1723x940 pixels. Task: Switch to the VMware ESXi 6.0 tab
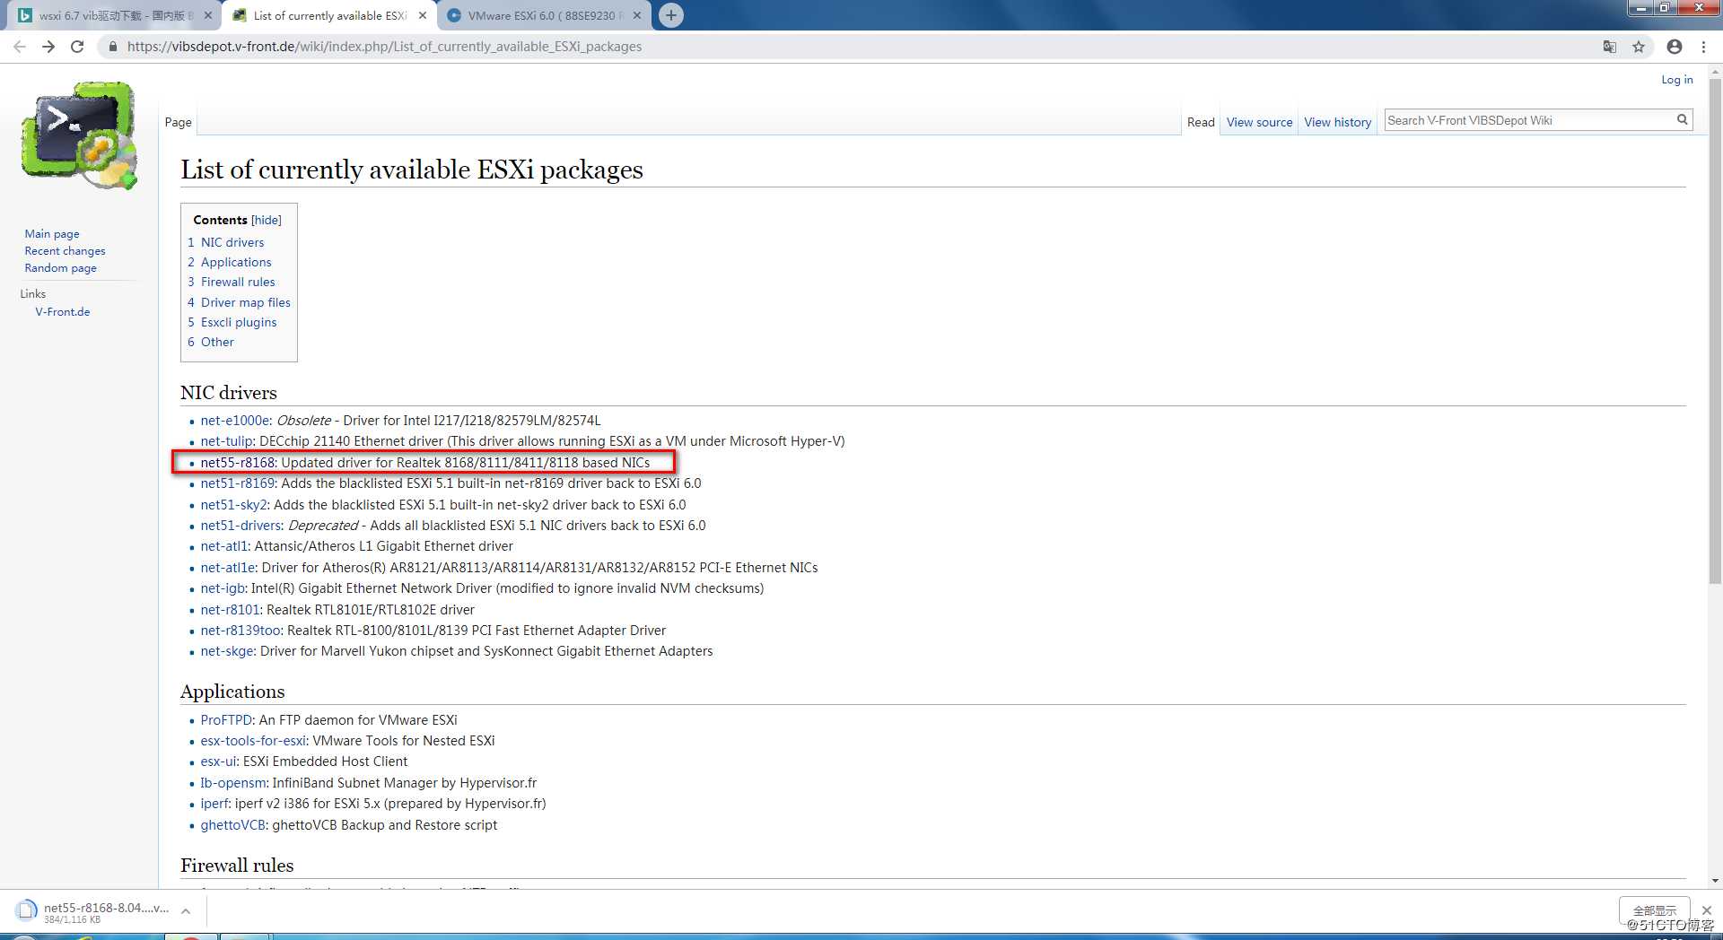point(545,15)
